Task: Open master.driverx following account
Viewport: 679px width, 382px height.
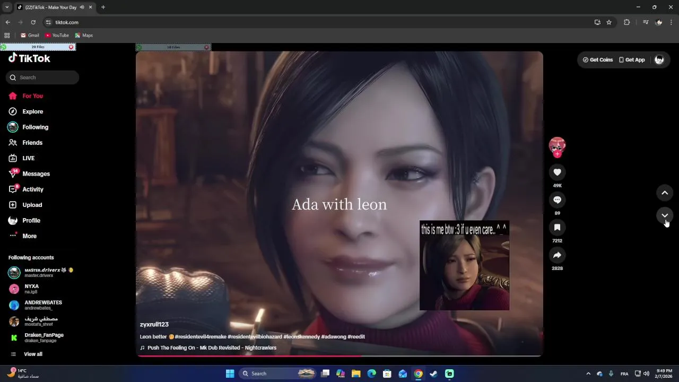Action: pos(41,273)
